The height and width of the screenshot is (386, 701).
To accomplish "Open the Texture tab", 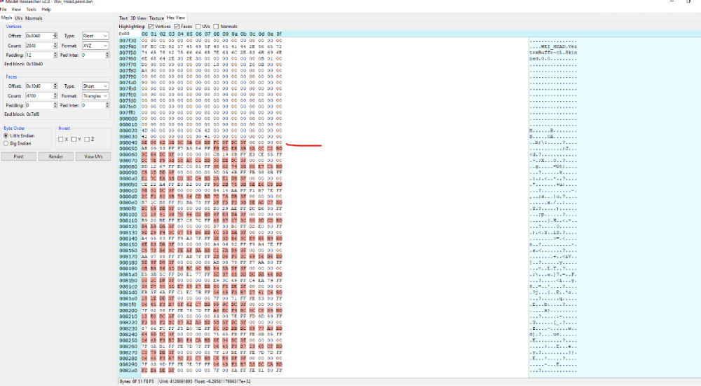I will 156,18.
